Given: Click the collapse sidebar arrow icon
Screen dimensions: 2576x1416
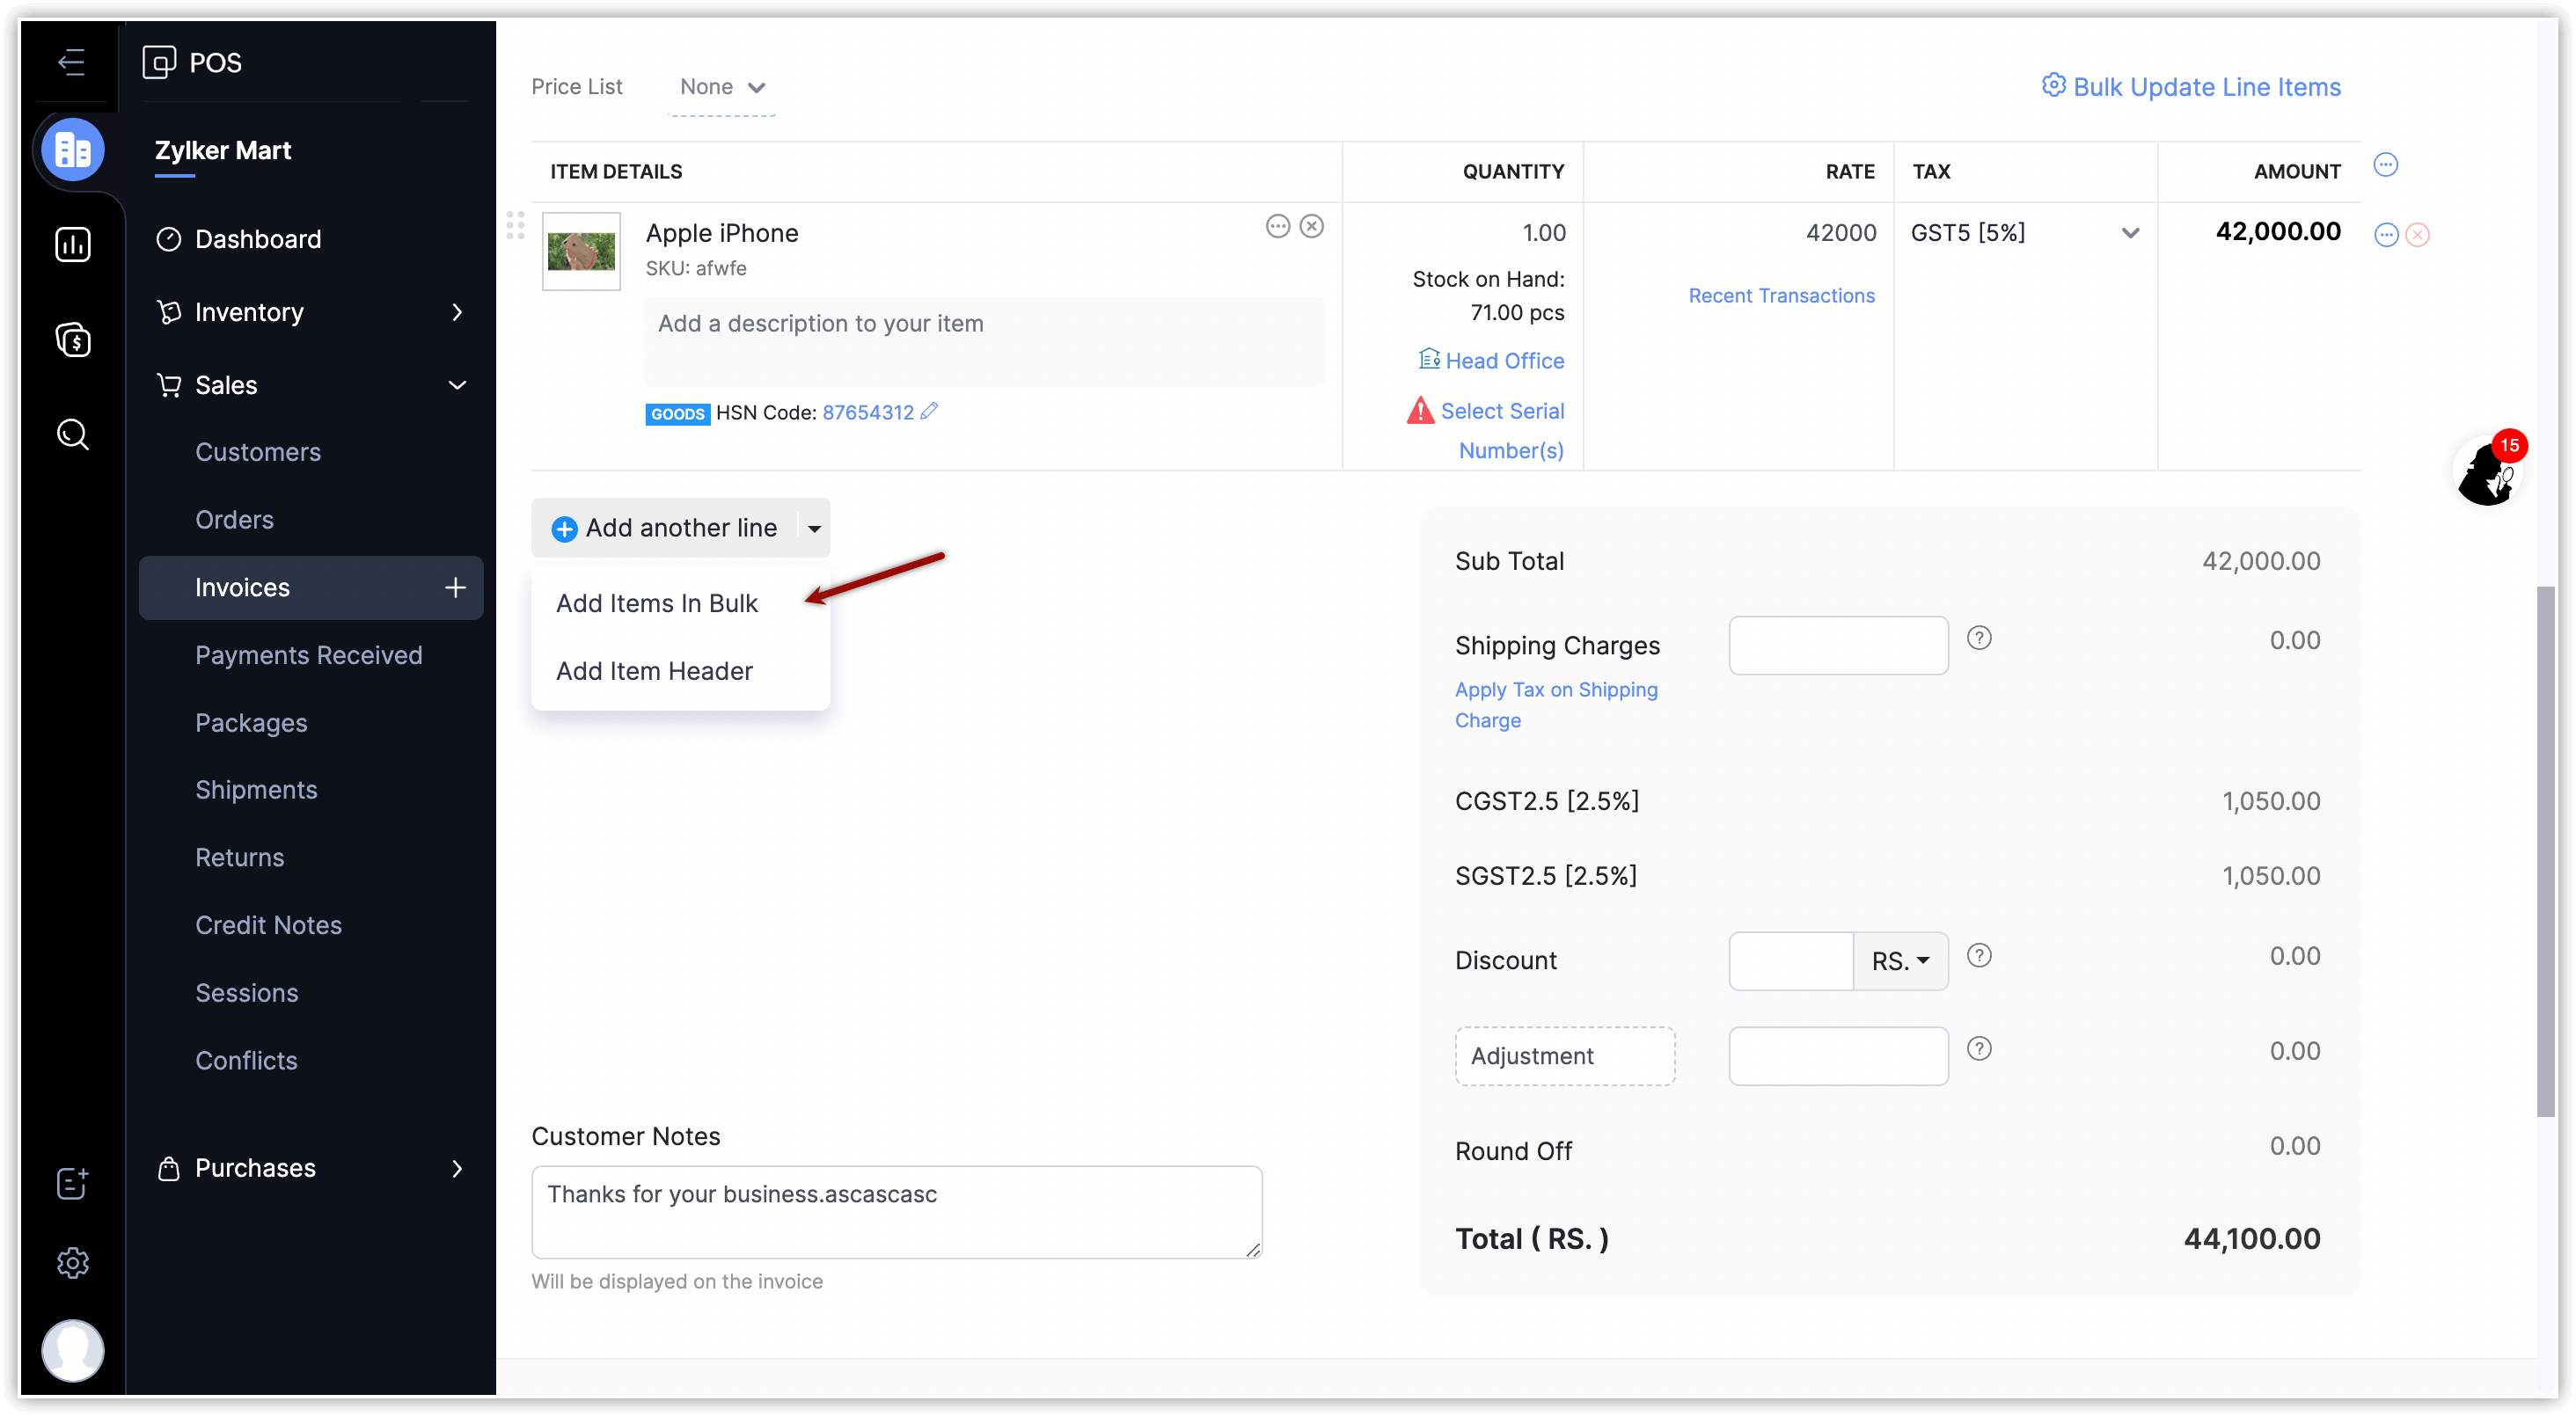Looking at the screenshot, I should click(x=71, y=62).
